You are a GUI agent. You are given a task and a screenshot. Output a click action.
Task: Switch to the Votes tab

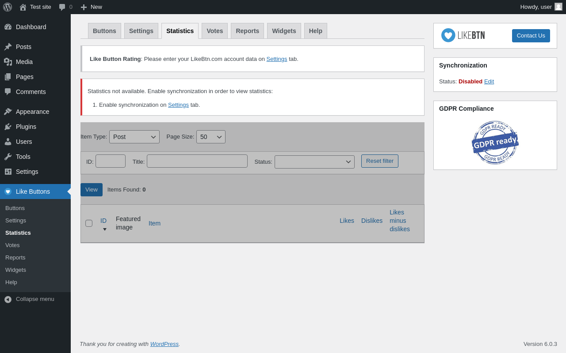pyautogui.click(x=215, y=31)
